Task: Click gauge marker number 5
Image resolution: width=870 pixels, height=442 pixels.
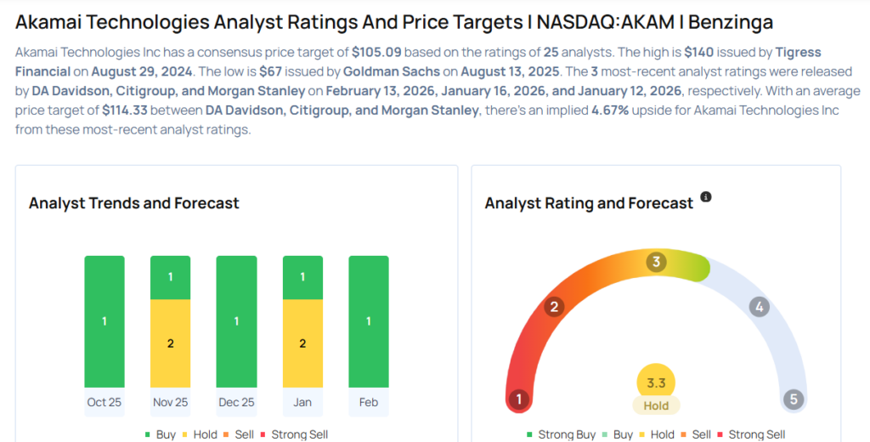Action: coord(794,399)
